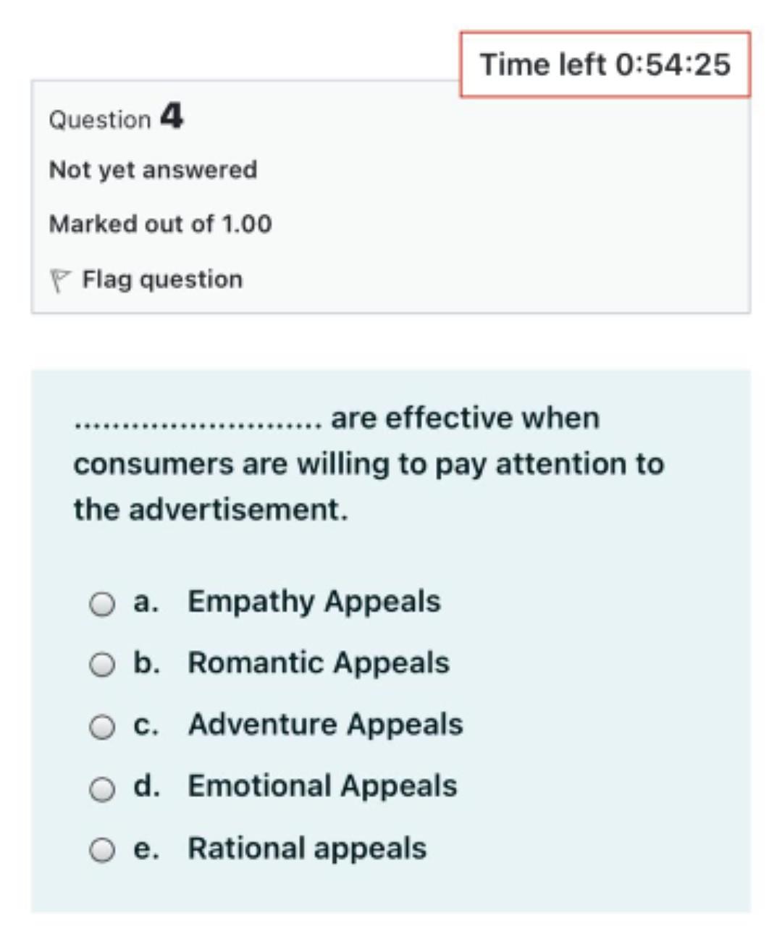The image size is (782, 926).
Task: Click the Marked out of 1.00 text
Action: coord(160,224)
